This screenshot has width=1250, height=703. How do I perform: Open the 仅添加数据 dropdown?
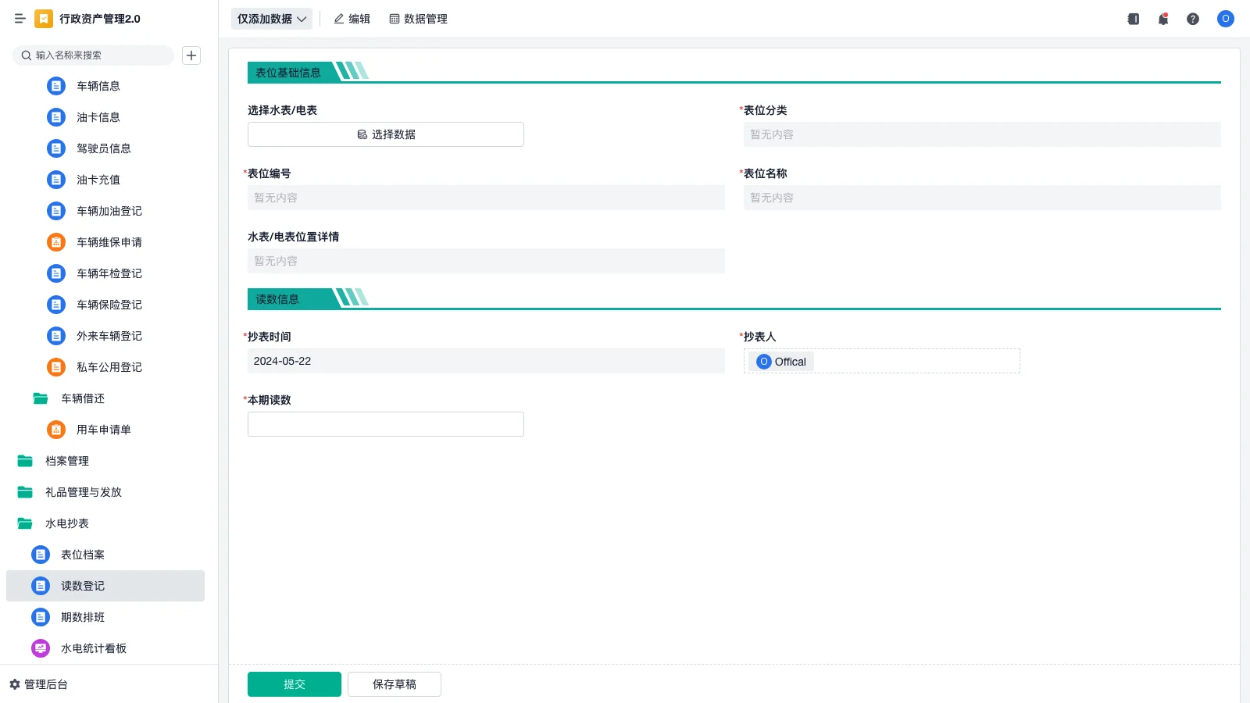pyautogui.click(x=272, y=19)
